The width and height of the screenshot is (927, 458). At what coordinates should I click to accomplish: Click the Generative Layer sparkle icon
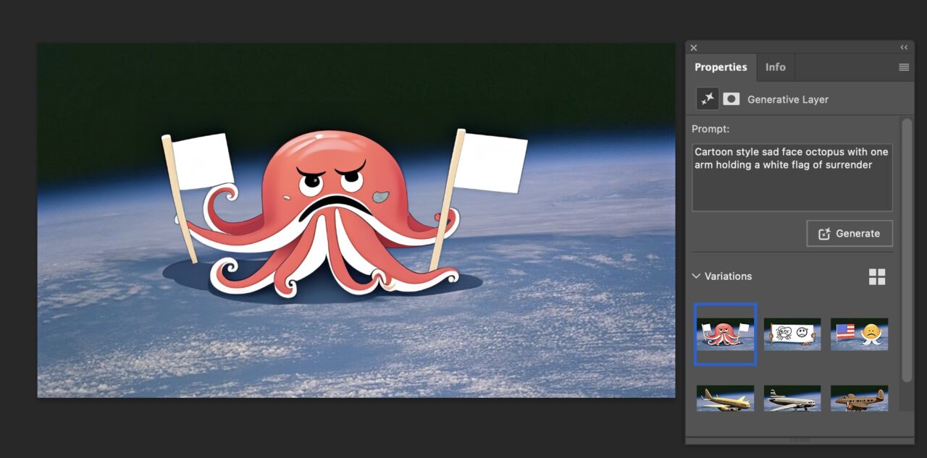707,99
